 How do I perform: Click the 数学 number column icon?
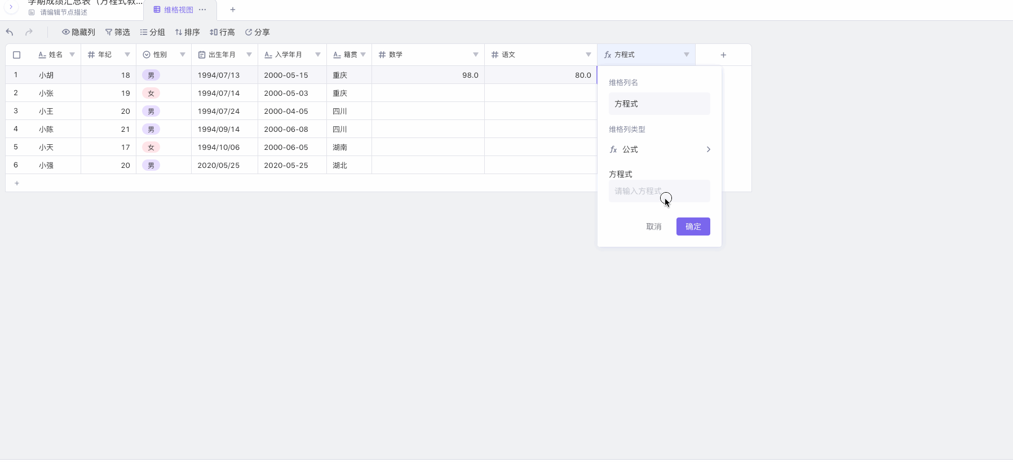(x=382, y=55)
